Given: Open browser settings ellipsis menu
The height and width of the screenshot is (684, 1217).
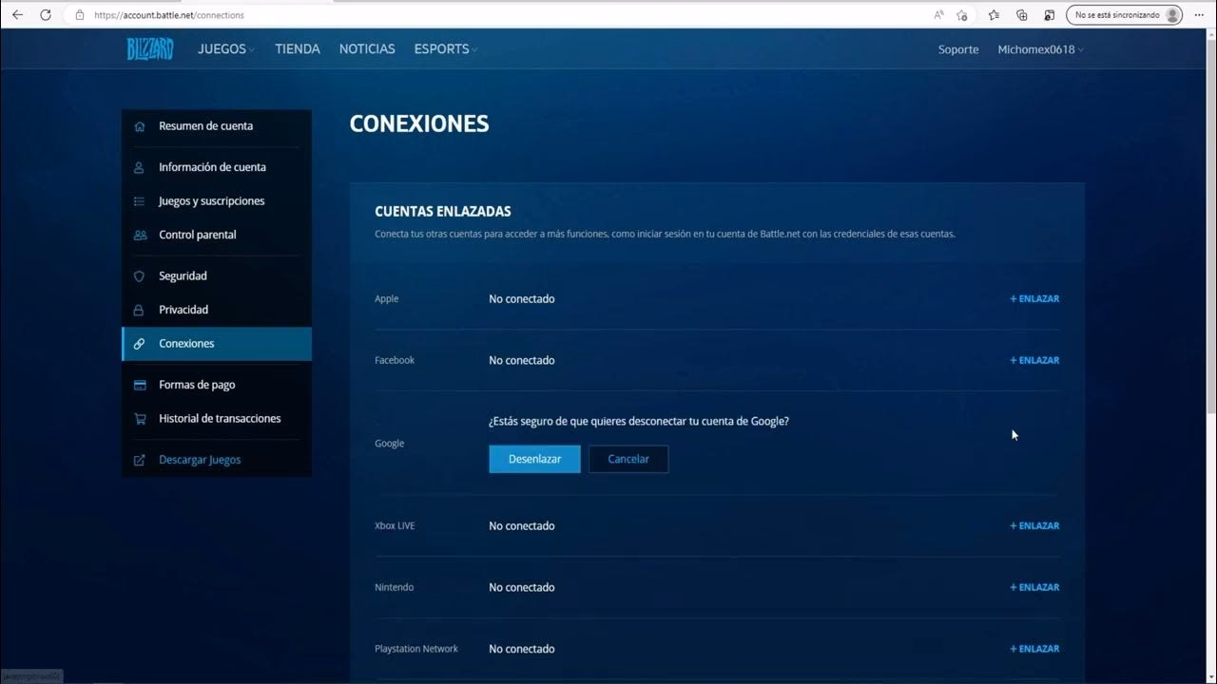Looking at the screenshot, I should pyautogui.click(x=1198, y=15).
